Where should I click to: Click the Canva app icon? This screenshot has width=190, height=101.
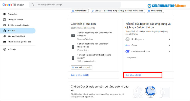click(x=127, y=45)
